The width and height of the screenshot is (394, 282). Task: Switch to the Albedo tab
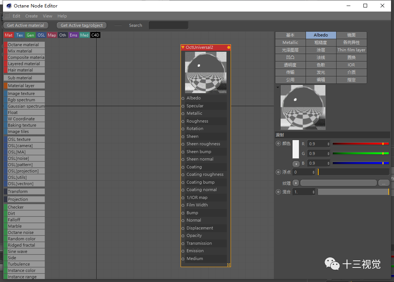[x=321, y=35]
